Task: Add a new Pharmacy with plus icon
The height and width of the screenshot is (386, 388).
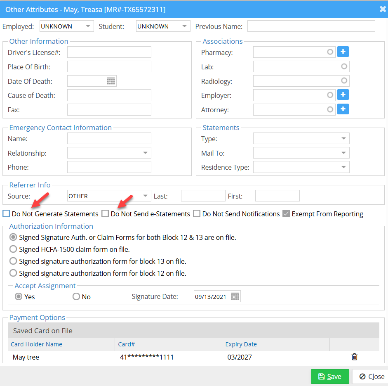Action: coord(343,52)
